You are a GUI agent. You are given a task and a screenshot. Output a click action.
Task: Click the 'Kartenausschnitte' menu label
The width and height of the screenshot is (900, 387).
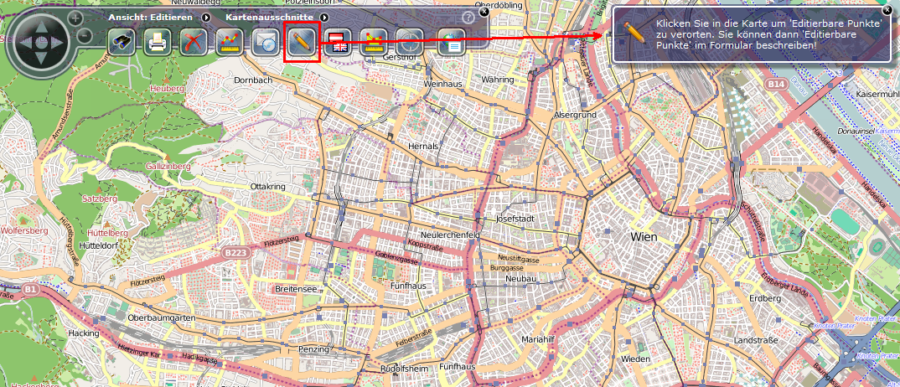click(x=269, y=18)
